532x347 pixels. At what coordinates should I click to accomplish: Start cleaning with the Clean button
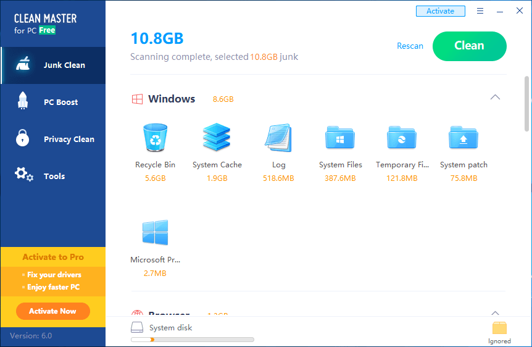tap(470, 46)
